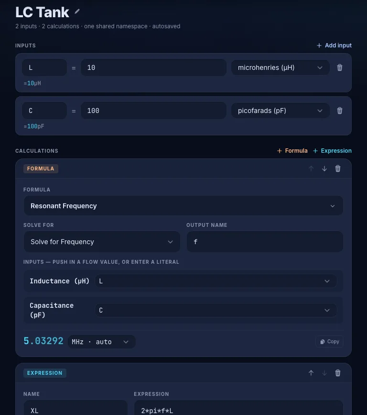Expand the Resonant Frequency formula selector
Image resolution: width=367 pixels, height=415 pixels.
point(183,206)
